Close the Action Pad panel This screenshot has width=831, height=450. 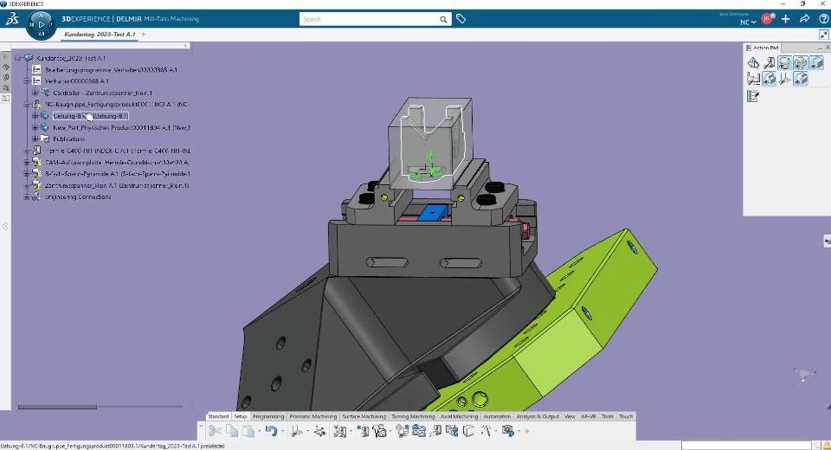tap(827, 48)
